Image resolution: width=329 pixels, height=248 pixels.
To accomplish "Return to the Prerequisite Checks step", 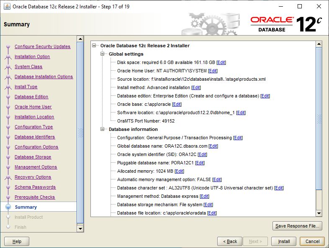I will [x=35, y=197].
